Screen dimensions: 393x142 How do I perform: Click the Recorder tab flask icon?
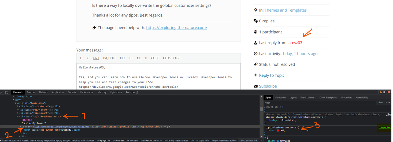tap(137, 92)
